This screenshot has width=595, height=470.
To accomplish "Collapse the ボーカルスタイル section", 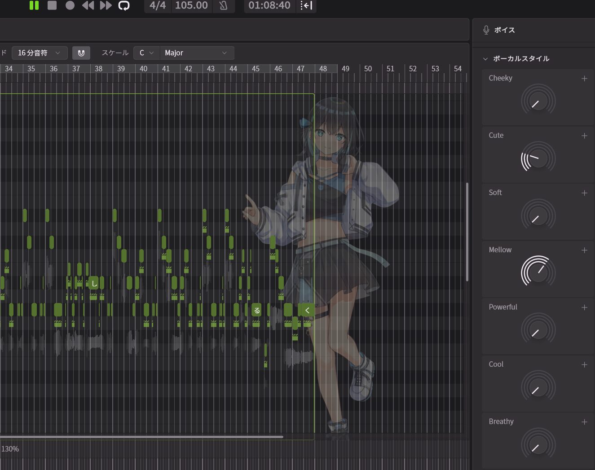I will (x=485, y=59).
